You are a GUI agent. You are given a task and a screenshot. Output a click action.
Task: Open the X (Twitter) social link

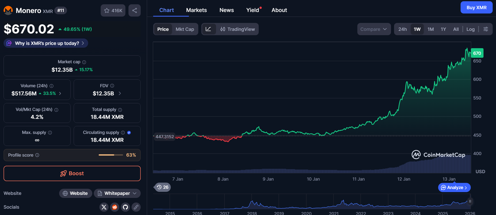[104, 207]
